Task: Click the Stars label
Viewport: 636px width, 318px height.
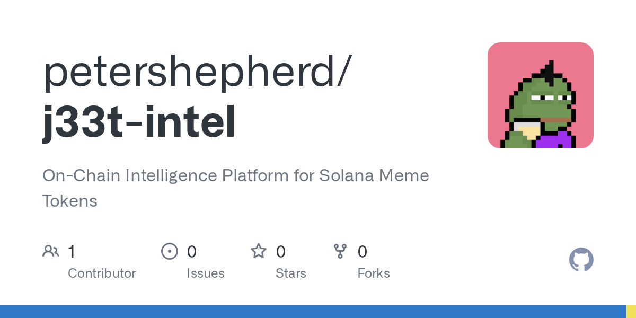Action: 290,273
